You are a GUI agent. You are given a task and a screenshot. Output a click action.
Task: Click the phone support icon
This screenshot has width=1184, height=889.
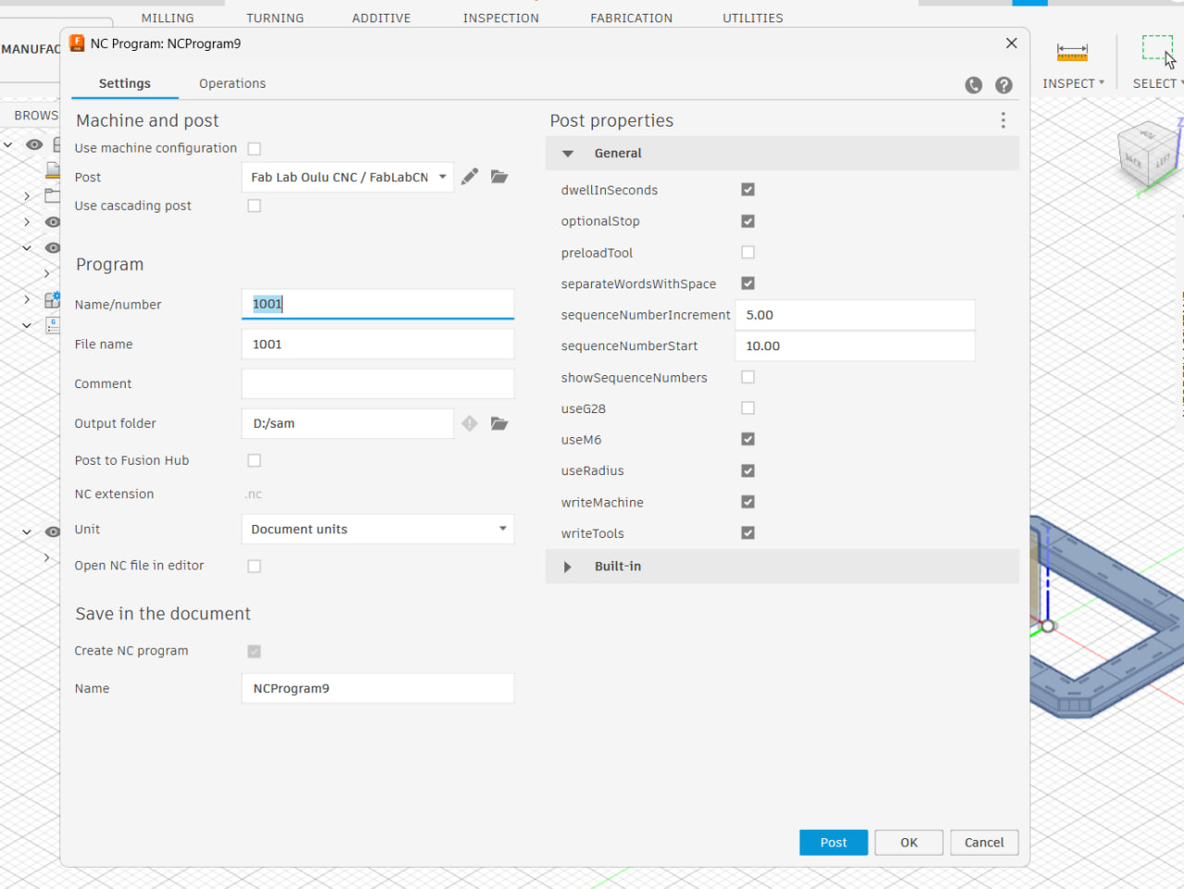coord(974,85)
